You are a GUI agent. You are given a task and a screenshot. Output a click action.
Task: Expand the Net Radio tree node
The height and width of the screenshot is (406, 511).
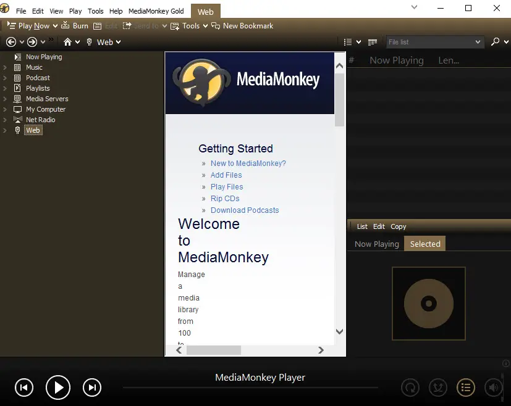point(5,120)
